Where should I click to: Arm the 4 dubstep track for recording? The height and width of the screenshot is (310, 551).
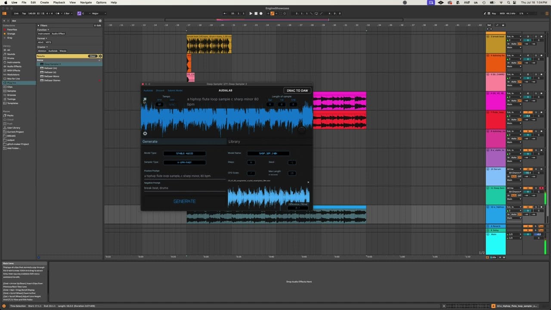click(541, 56)
